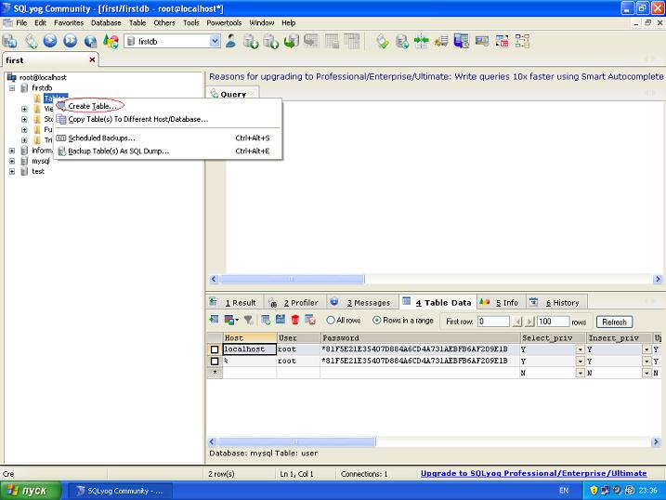Click the colorful refresh object browser icon

pyautogui.click(x=111, y=41)
